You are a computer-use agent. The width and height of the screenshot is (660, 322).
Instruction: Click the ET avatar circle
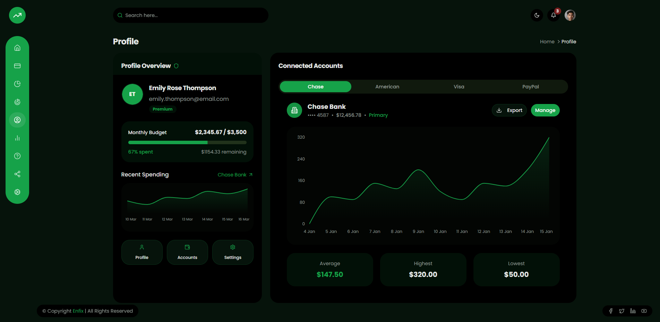(x=132, y=94)
